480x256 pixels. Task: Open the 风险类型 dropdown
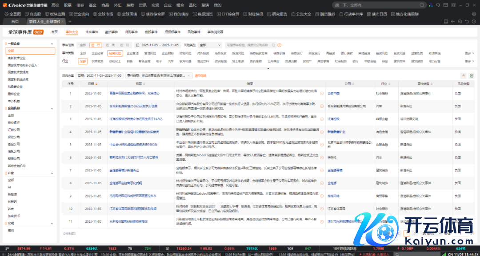click(x=209, y=45)
